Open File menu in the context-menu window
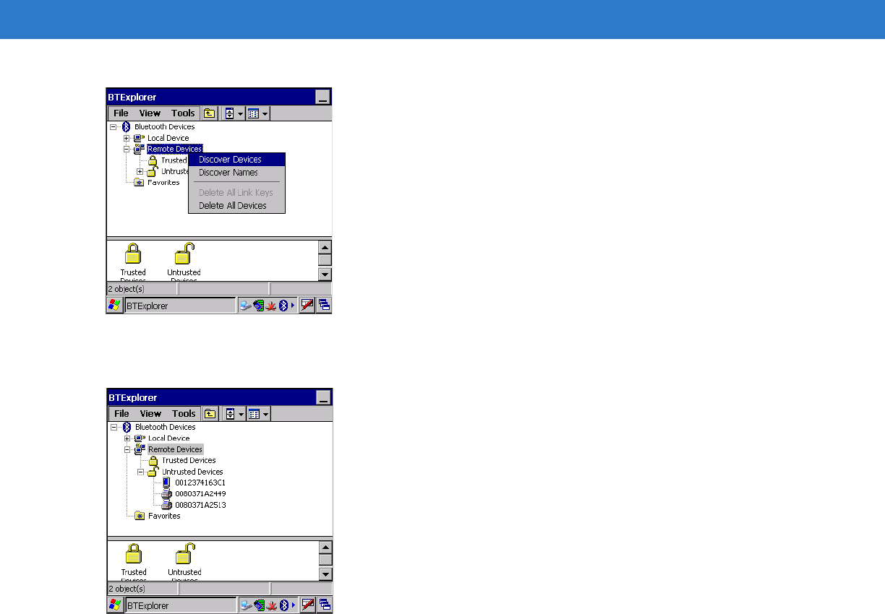Viewport: 885px width, 614px height. (x=121, y=113)
